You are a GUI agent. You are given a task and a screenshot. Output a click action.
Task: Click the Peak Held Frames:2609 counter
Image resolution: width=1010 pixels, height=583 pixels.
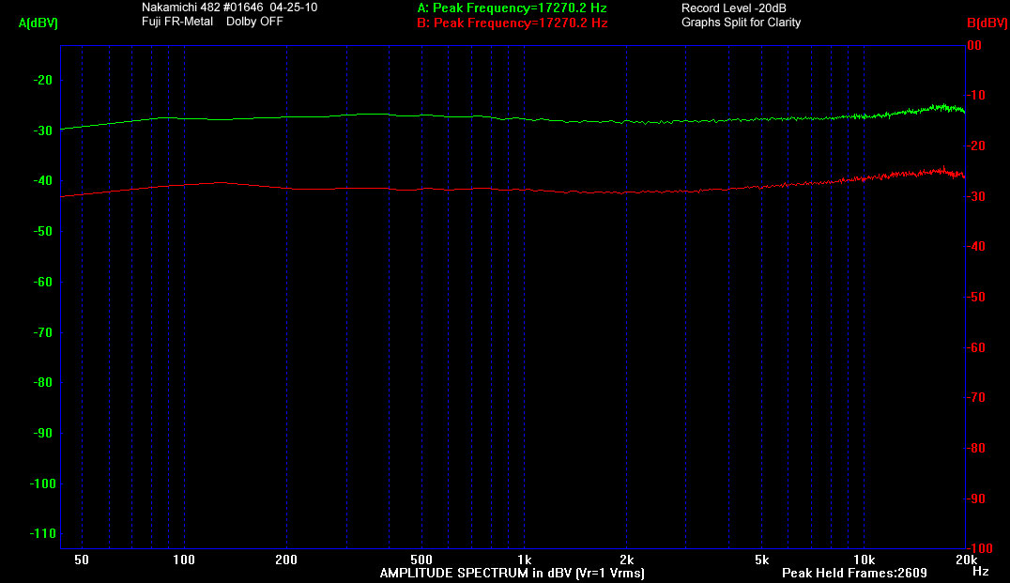pos(854,573)
